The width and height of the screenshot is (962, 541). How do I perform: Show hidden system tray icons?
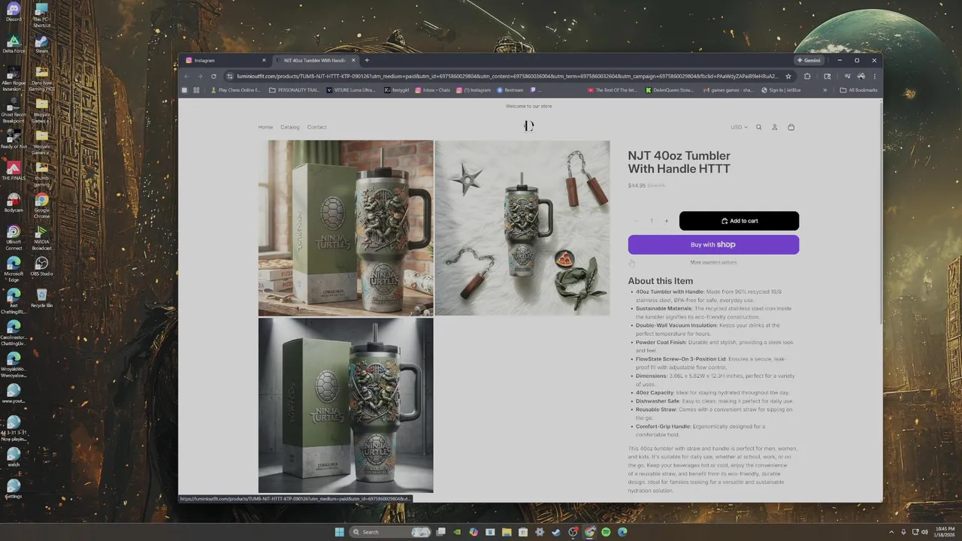891,532
